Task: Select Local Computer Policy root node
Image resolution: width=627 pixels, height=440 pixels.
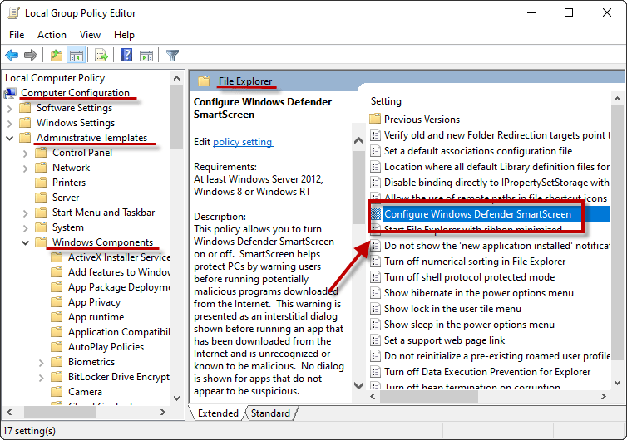Action: tap(55, 78)
